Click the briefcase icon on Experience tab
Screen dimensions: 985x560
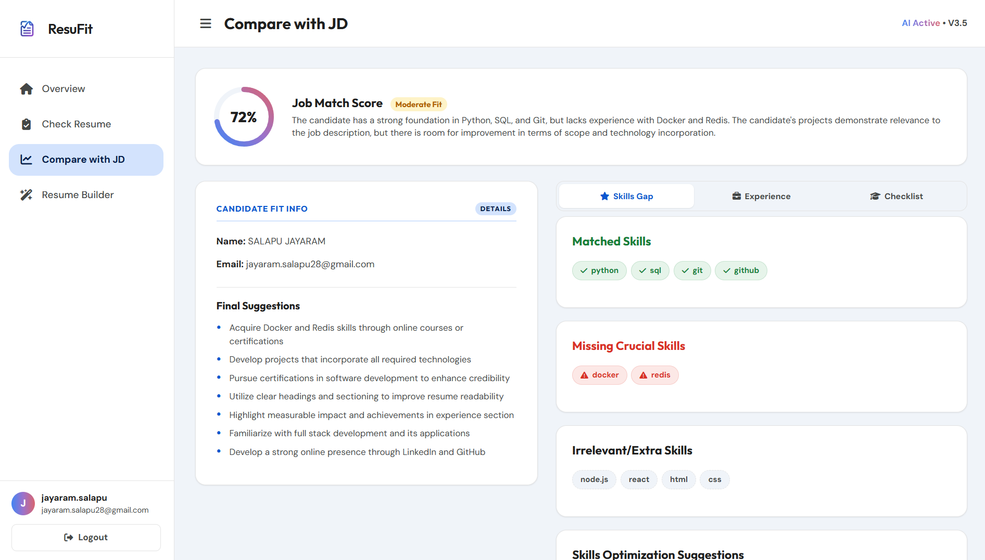[x=737, y=196]
